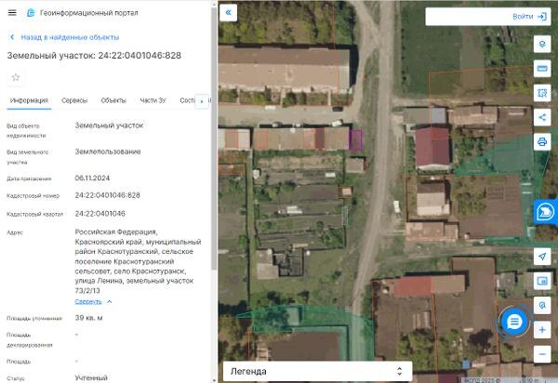Locate my position on map
The width and height of the screenshot is (558, 383).
point(542,256)
